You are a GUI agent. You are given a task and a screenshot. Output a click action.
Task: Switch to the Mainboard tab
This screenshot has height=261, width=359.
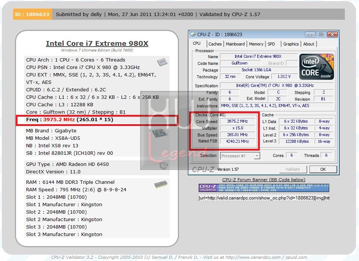[x=235, y=44]
